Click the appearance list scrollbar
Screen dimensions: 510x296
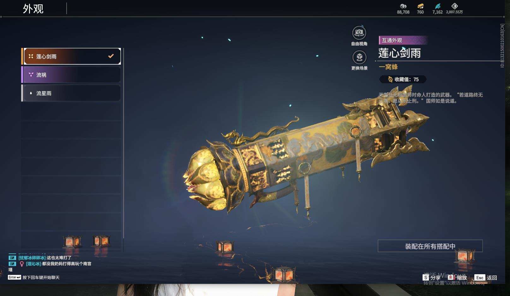[123, 143]
